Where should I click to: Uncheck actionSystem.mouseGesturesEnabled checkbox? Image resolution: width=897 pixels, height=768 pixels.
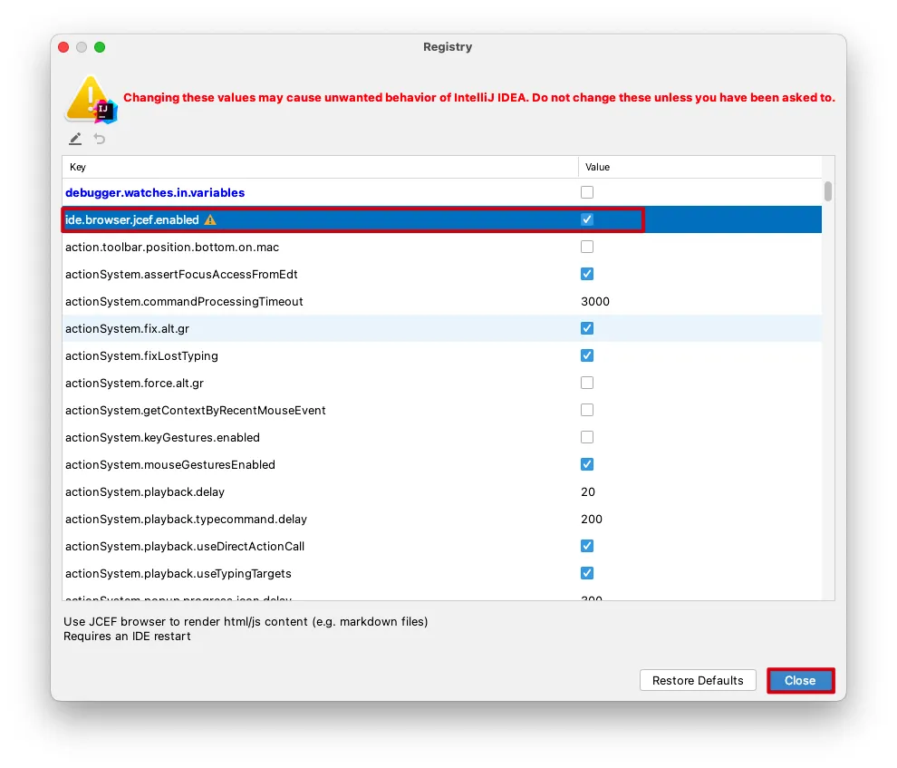[587, 464]
